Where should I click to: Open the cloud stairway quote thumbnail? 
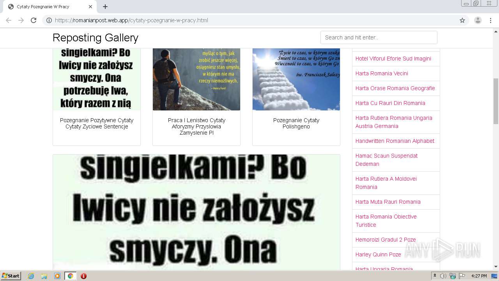[x=296, y=79]
